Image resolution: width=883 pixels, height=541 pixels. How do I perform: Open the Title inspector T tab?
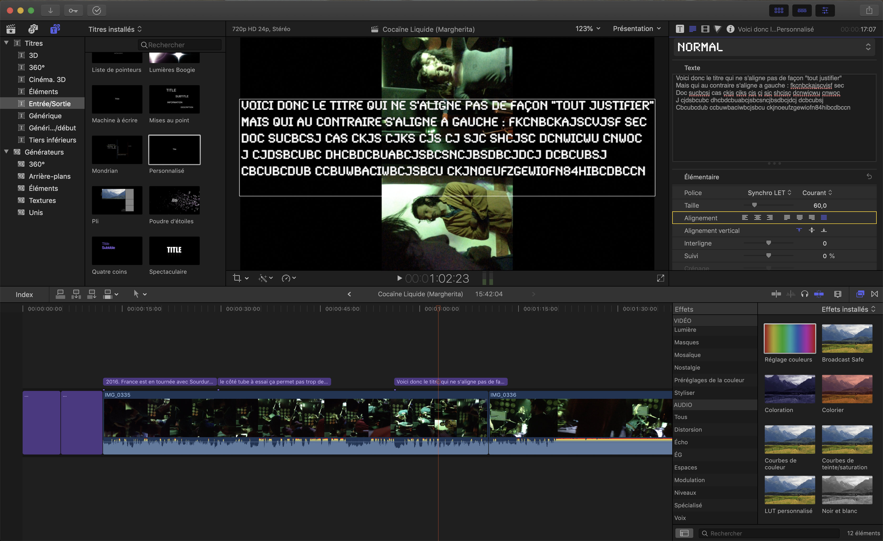click(x=680, y=29)
